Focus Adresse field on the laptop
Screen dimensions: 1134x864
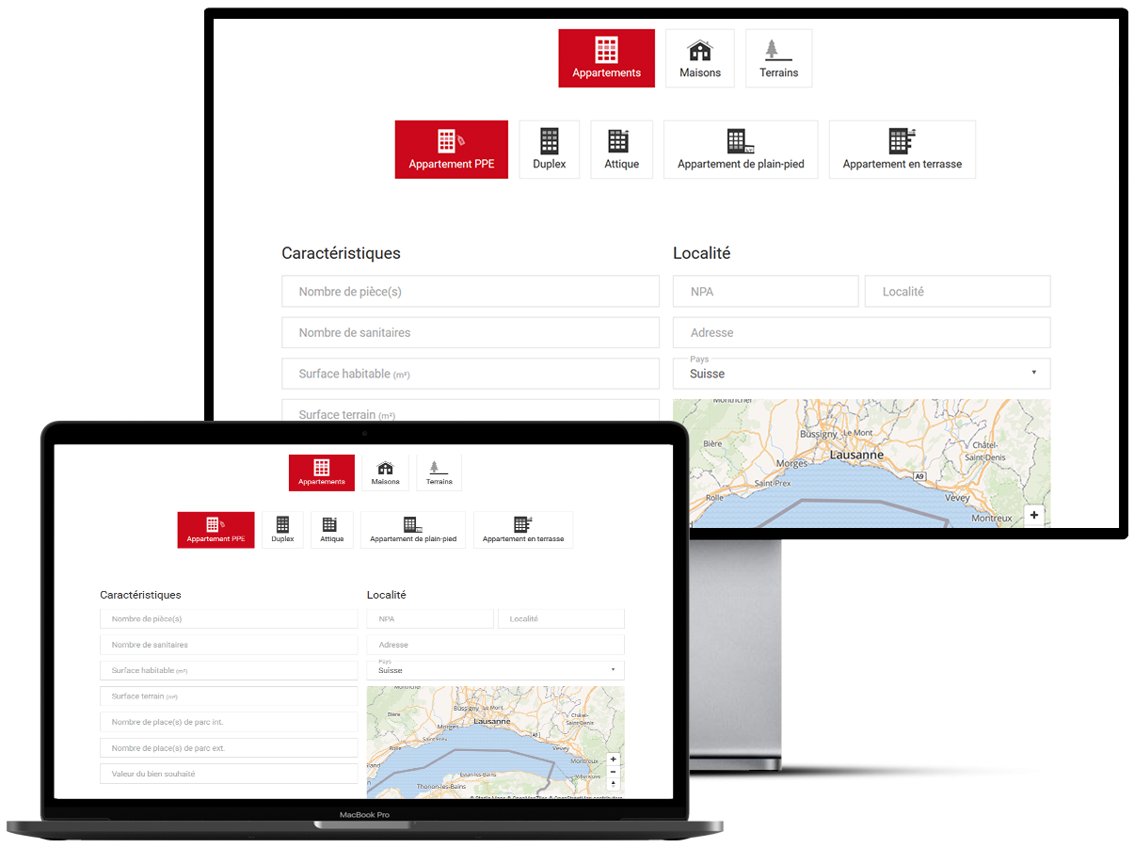[495, 645]
